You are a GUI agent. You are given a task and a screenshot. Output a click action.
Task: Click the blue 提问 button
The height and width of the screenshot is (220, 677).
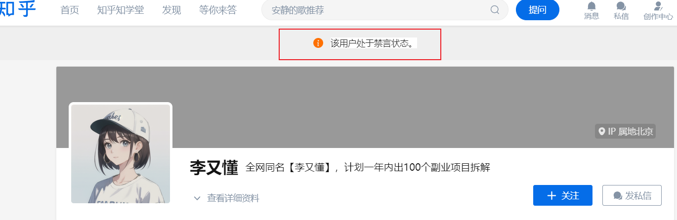tap(538, 10)
